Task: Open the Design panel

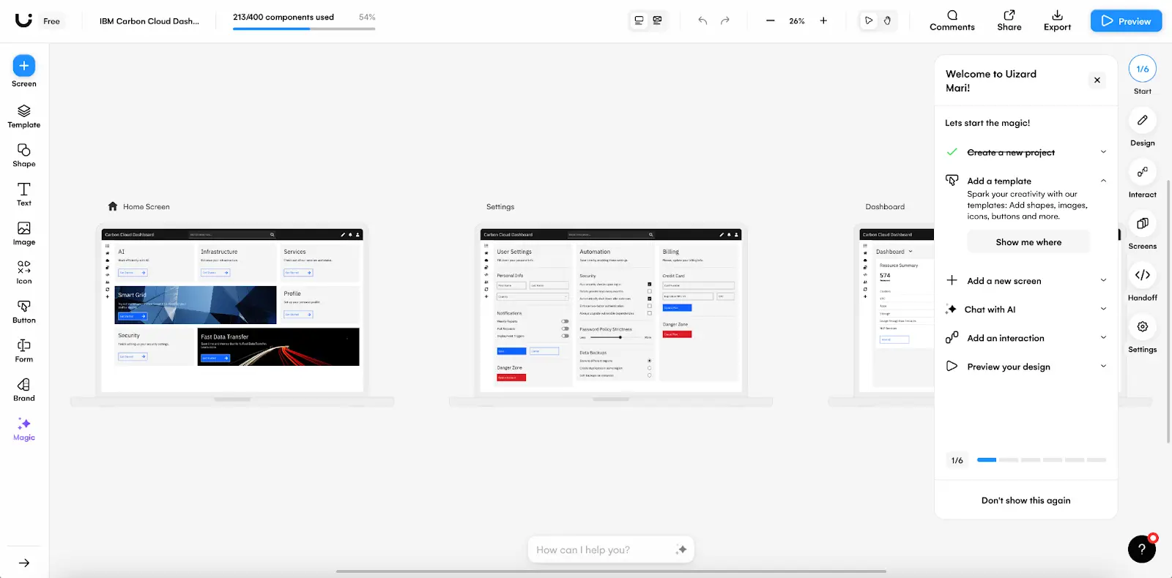Action: click(1143, 127)
